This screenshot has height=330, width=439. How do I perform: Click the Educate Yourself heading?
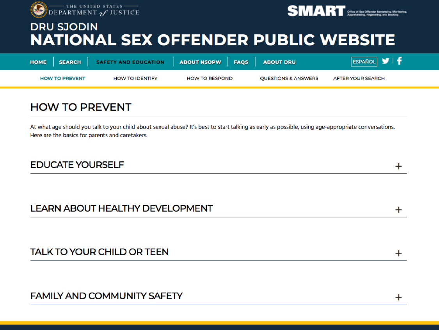(77, 165)
